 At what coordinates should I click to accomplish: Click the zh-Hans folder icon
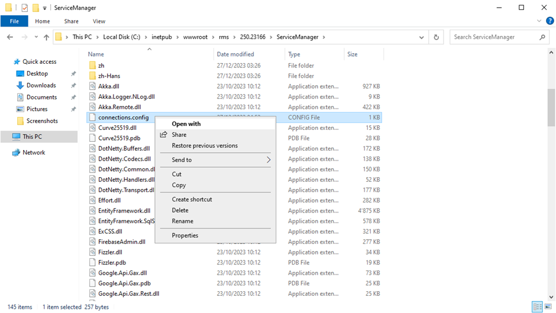pyautogui.click(x=92, y=76)
